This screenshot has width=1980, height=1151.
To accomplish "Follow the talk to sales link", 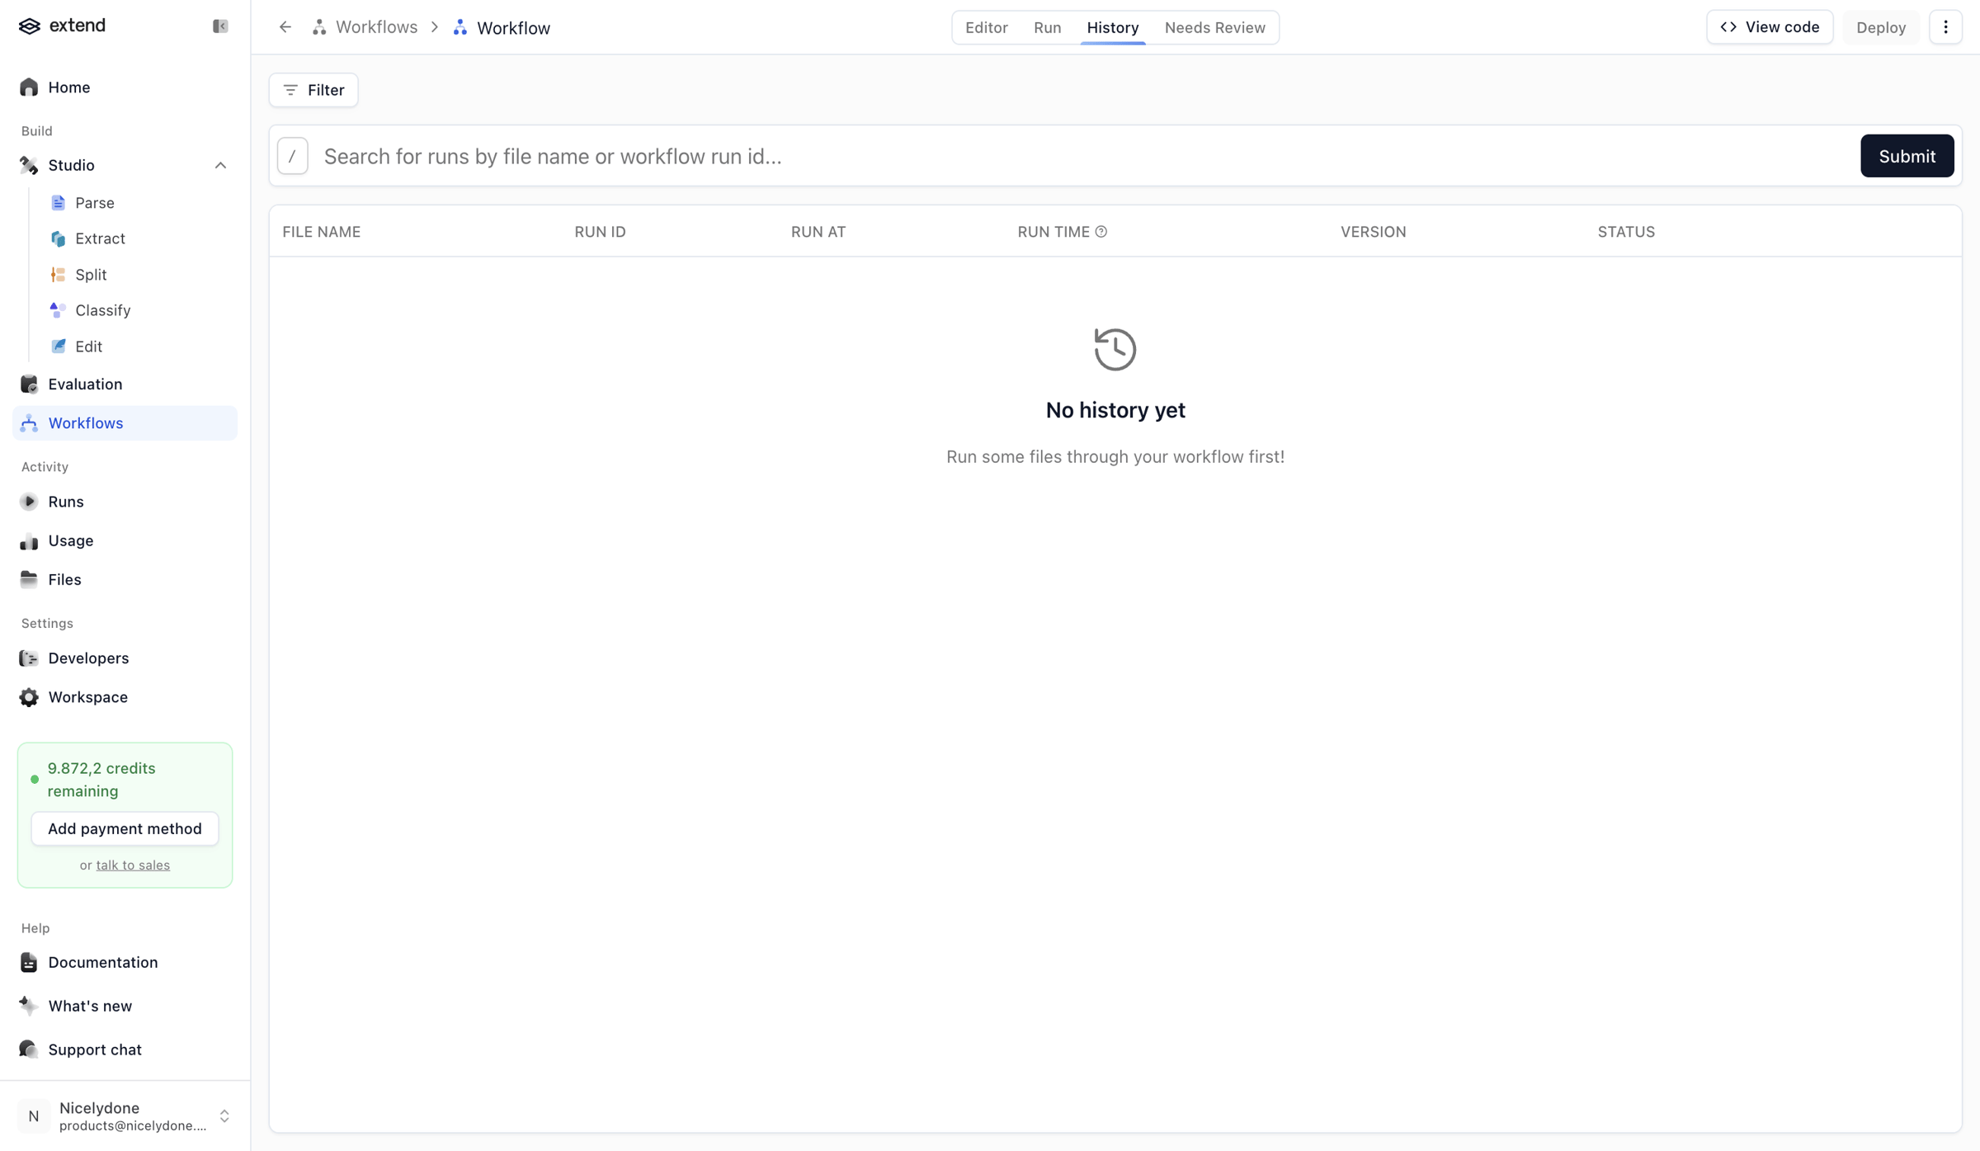I will click(133, 865).
